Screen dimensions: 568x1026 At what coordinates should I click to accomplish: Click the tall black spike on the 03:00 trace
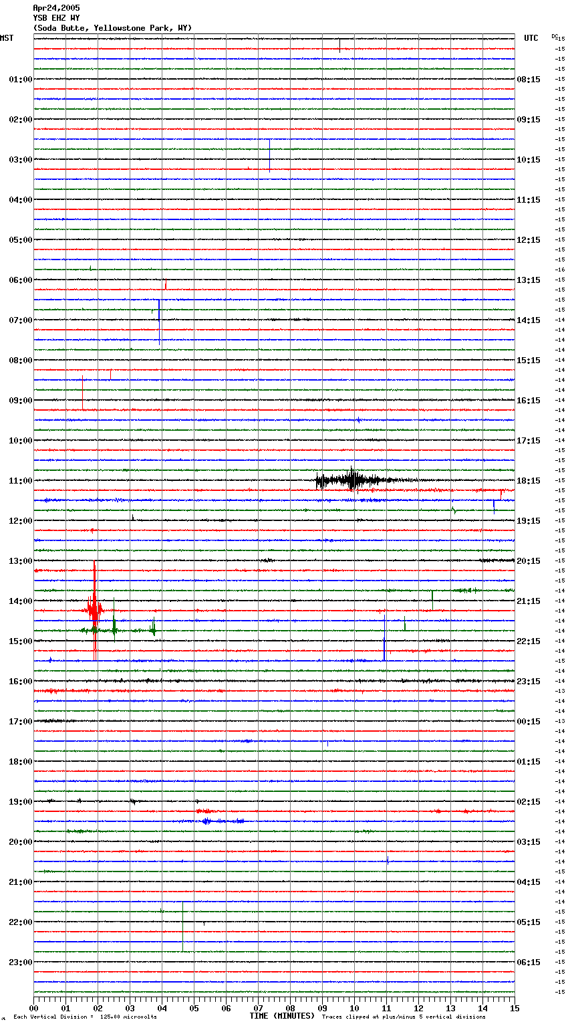[269, 156]
